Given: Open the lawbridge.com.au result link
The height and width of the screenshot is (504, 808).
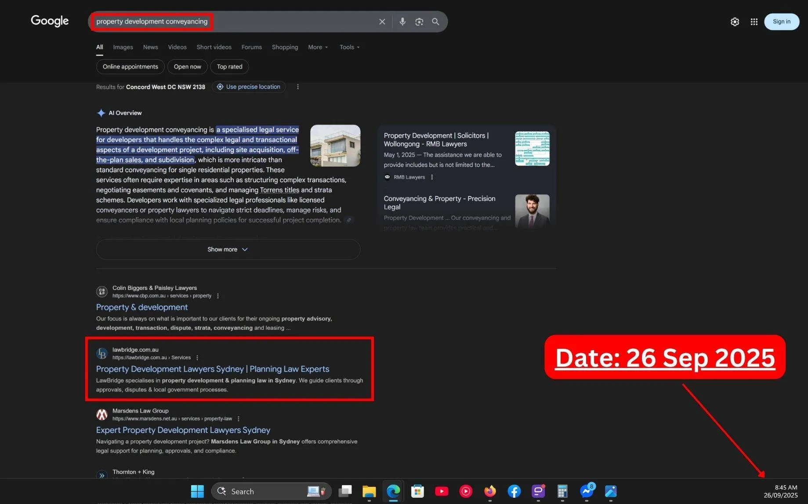Looking at the screenshot, I should click(212, 369).
